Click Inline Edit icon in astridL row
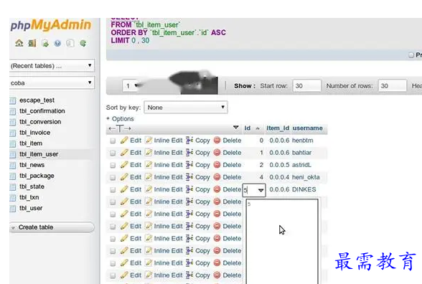The width and height of the screenshot is (422, 284). [x=149, y=165]
